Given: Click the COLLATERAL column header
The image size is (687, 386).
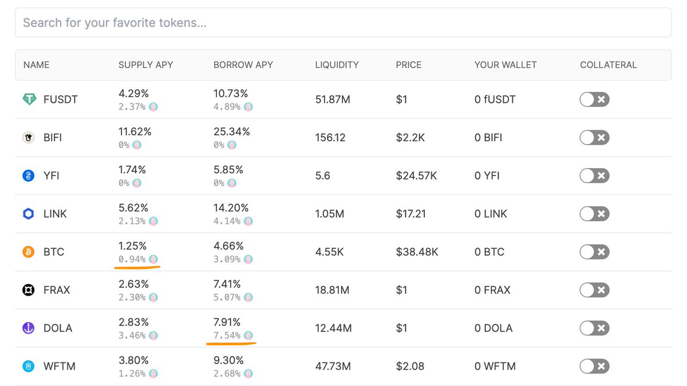Looking at the screenshot, I should [x=608, y=65].
